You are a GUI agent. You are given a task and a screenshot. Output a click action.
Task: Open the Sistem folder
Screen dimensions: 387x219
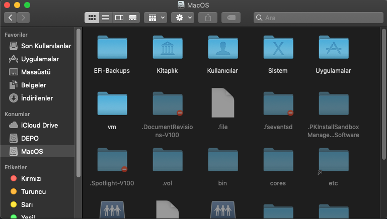[x=278, y=48]
